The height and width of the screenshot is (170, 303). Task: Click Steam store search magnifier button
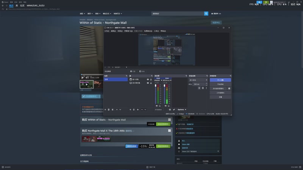(x=206, y=14)
